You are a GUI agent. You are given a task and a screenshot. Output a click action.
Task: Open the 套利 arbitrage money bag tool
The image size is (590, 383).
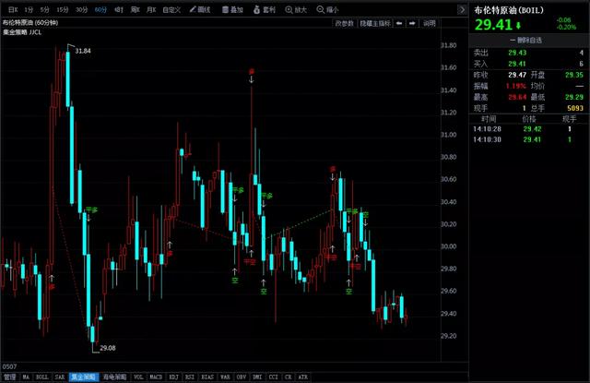click(265, 10)
